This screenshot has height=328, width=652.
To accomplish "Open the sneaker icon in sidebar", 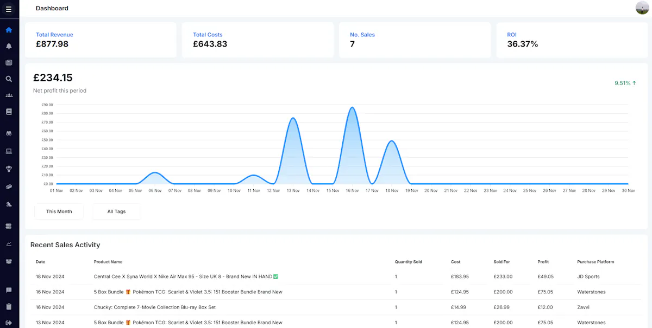I will 9,204.
